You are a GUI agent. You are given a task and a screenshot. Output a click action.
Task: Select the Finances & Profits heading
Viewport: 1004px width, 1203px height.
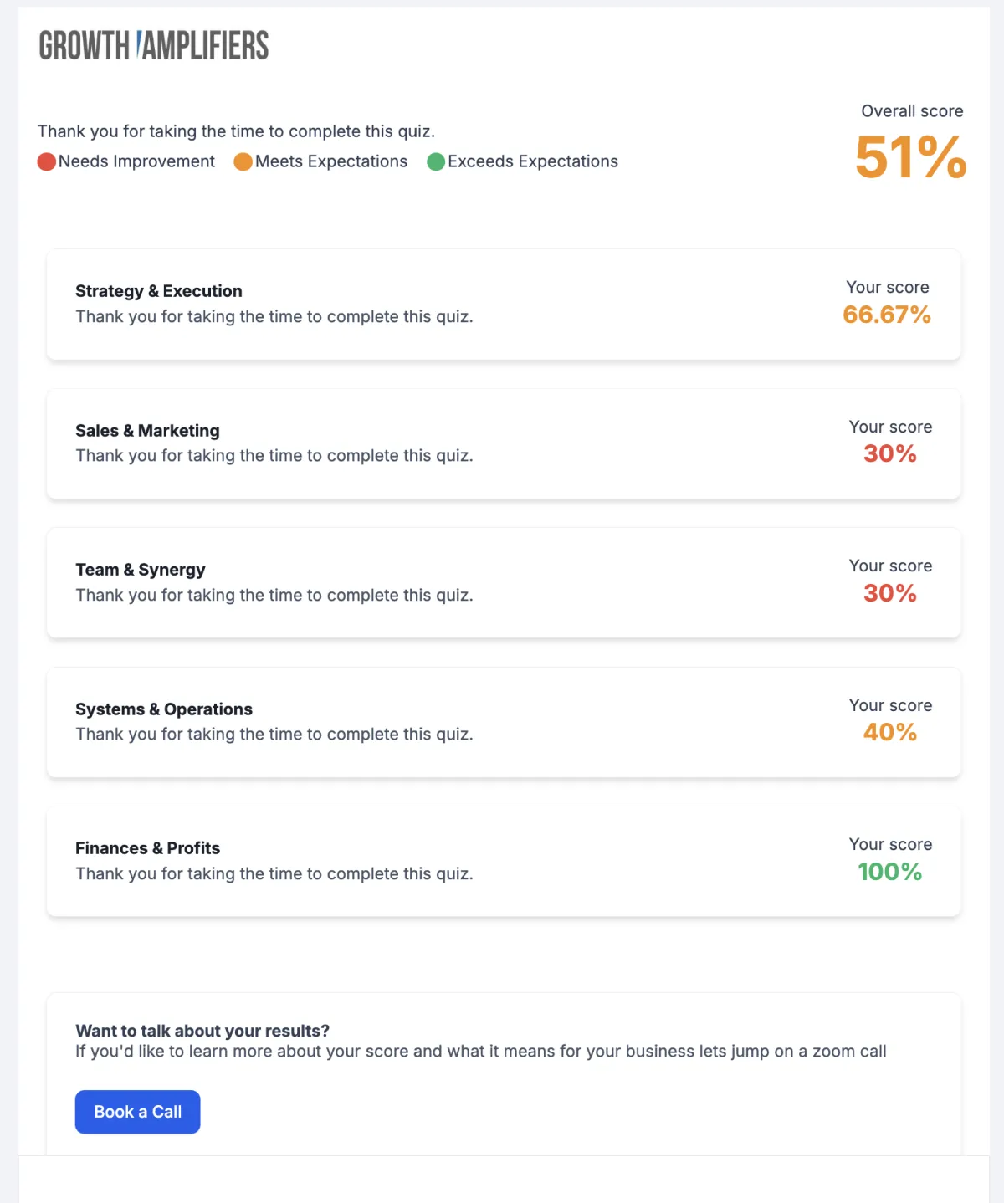click(147, 847)
